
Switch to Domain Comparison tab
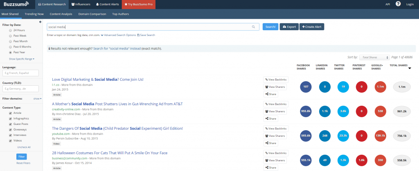(x=92, y=14)
